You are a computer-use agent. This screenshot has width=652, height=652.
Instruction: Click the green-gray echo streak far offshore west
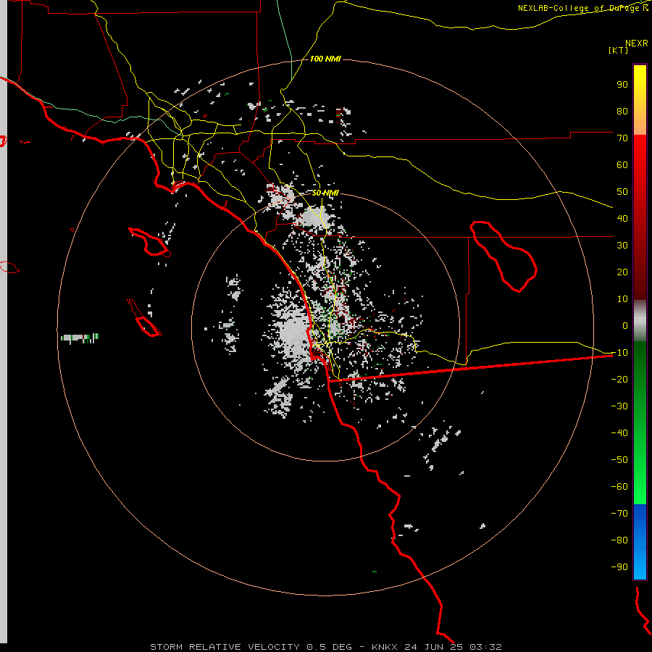(x=80, y=338)
